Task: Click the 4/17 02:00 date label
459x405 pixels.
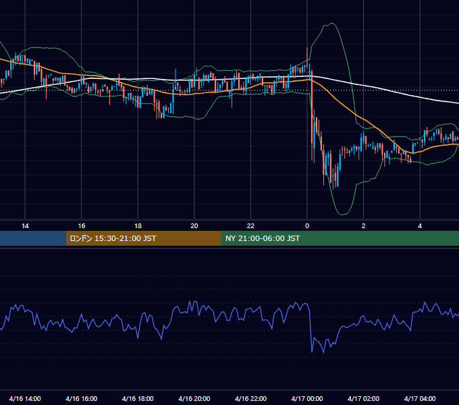Action: (364, 398)
